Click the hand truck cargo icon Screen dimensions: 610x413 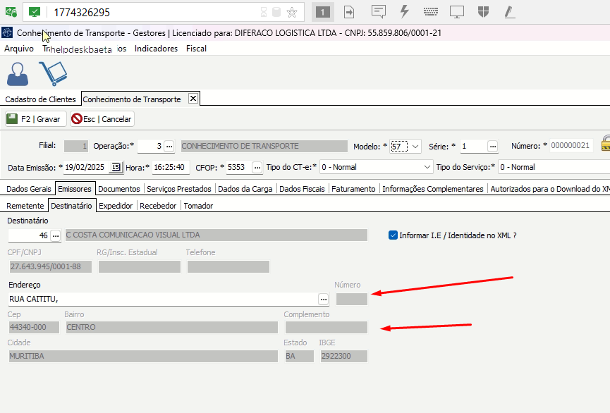pyautogui.click(x=52, y=74)
